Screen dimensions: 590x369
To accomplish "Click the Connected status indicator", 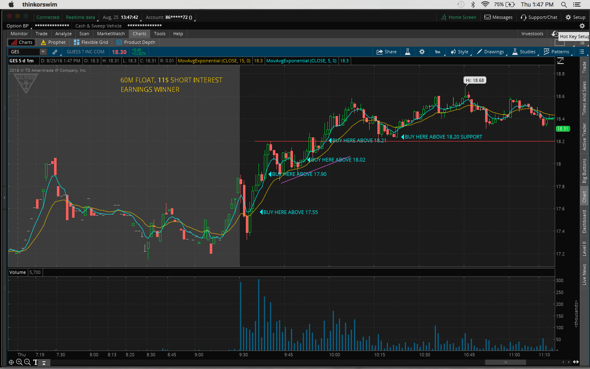I will point(48,17).
